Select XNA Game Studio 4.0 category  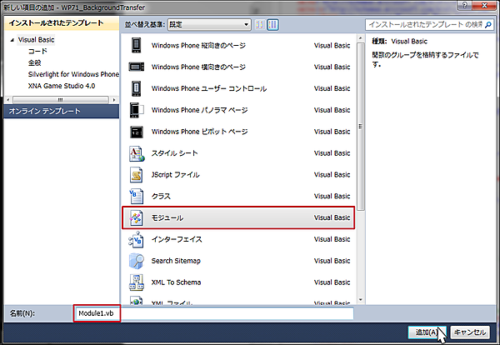[62, 86]
